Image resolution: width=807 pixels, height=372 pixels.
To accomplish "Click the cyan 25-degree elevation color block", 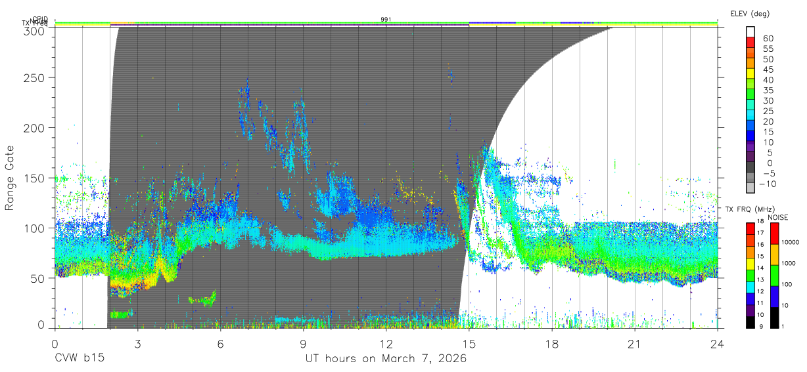I will (751, 116).
